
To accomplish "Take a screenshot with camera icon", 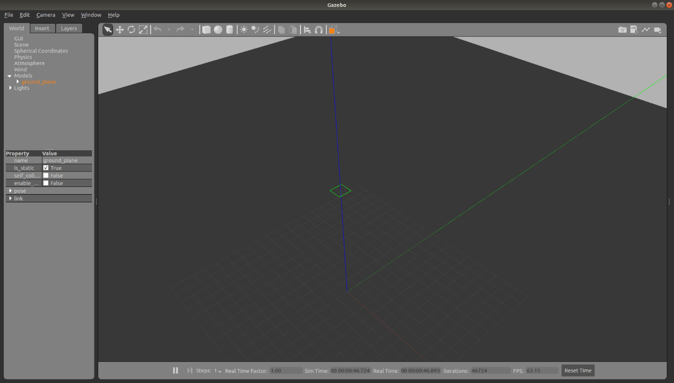I will pyautogui.click(x=622, y=30).
